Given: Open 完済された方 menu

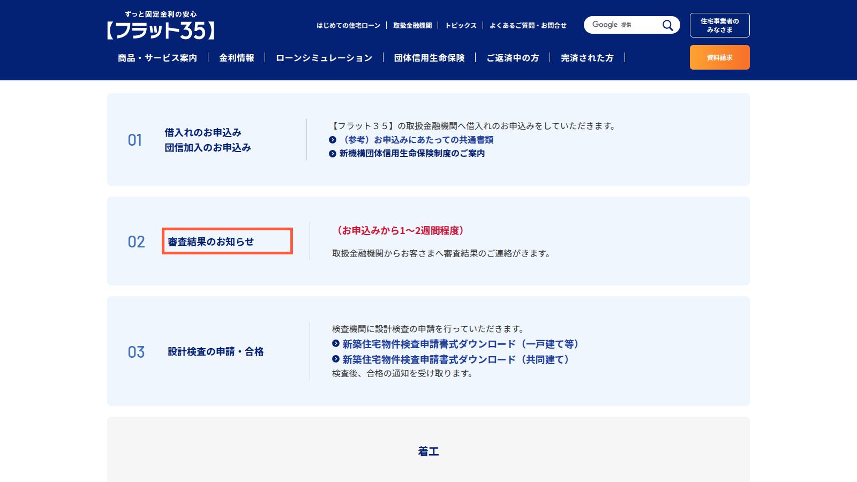Looking at the screenshot, I should 587,58.
